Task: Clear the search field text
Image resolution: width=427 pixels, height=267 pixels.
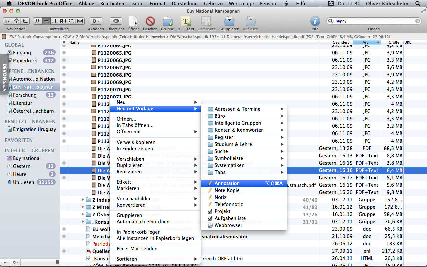Action: tap(418, 21)
